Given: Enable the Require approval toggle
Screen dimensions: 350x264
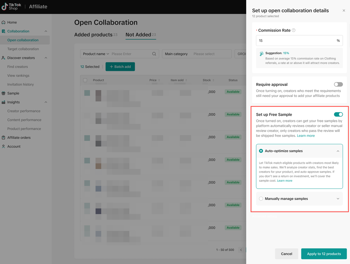Looking at the screenshot, I should 338,84.
